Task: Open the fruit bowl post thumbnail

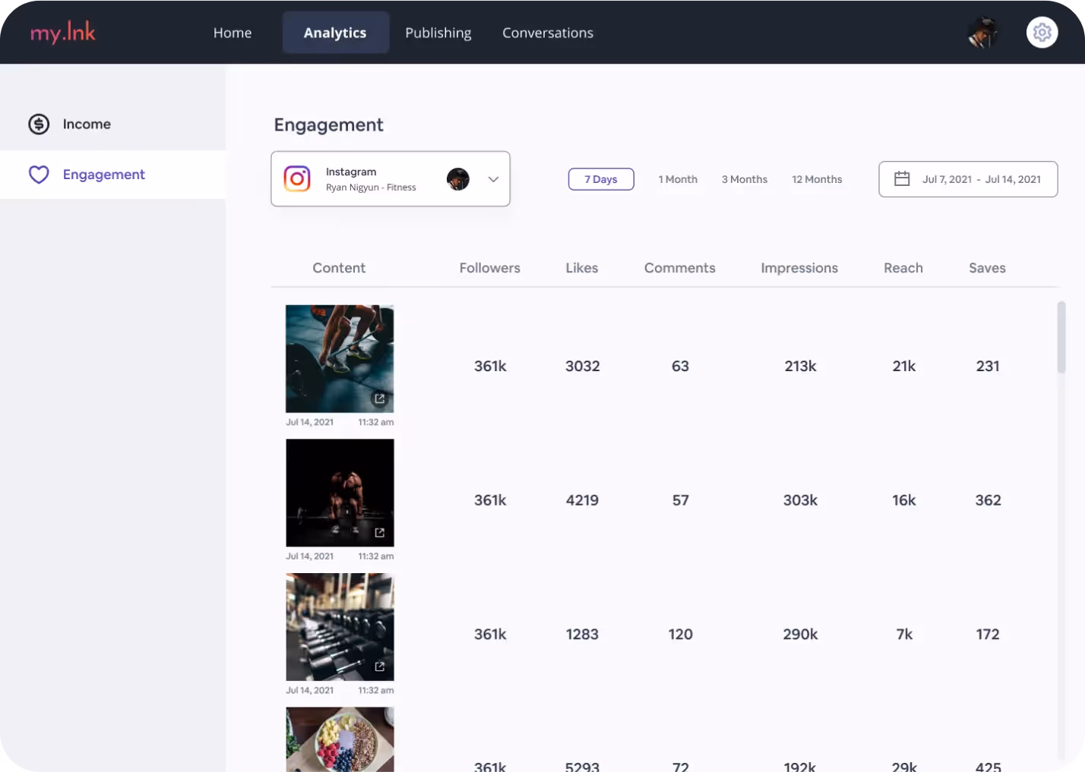Action: pyautogui.click(x=340, y=739)
